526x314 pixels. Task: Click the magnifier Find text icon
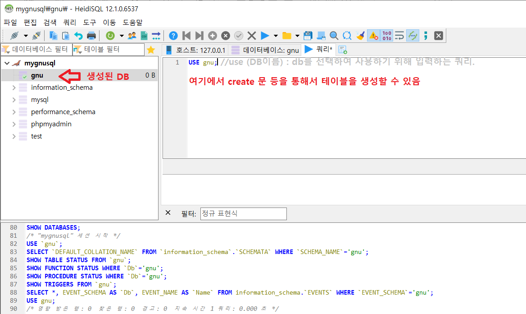334,36
